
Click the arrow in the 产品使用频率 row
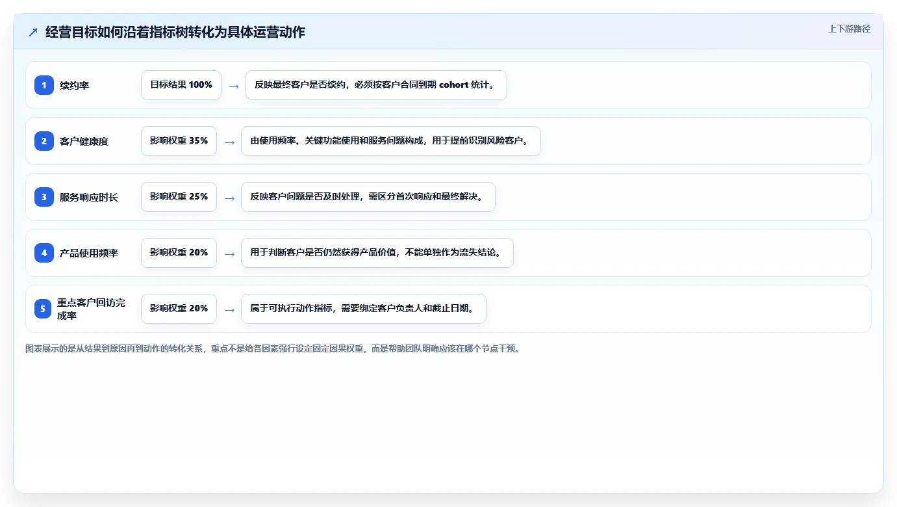click(x=229, y=253)
